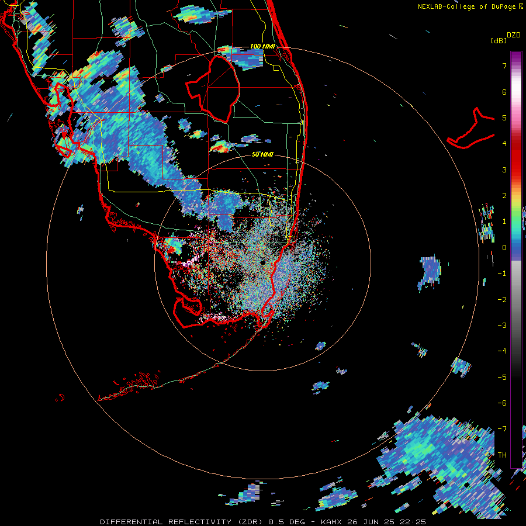Click the 4 value on the color scale
The height and width of the screenshot is (526, 526).
tap(504, 144)
